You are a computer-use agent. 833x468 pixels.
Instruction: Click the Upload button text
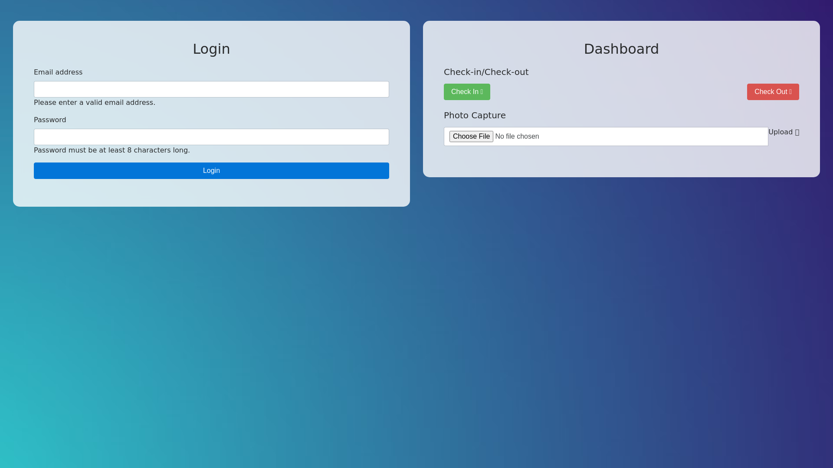pyautogui.click(x=780, y=132)
